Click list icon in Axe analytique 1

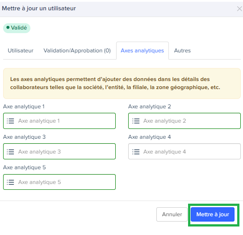(x=10, y=121)
